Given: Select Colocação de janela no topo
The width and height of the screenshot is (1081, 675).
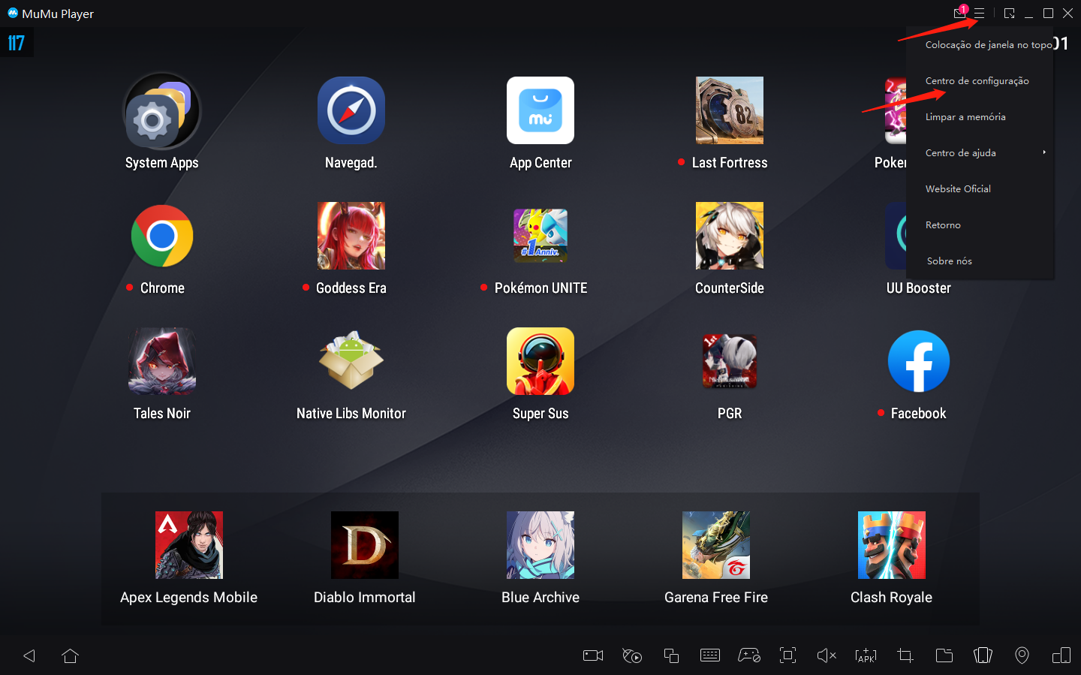Looking at the screenshot, I should coord(989,45).
